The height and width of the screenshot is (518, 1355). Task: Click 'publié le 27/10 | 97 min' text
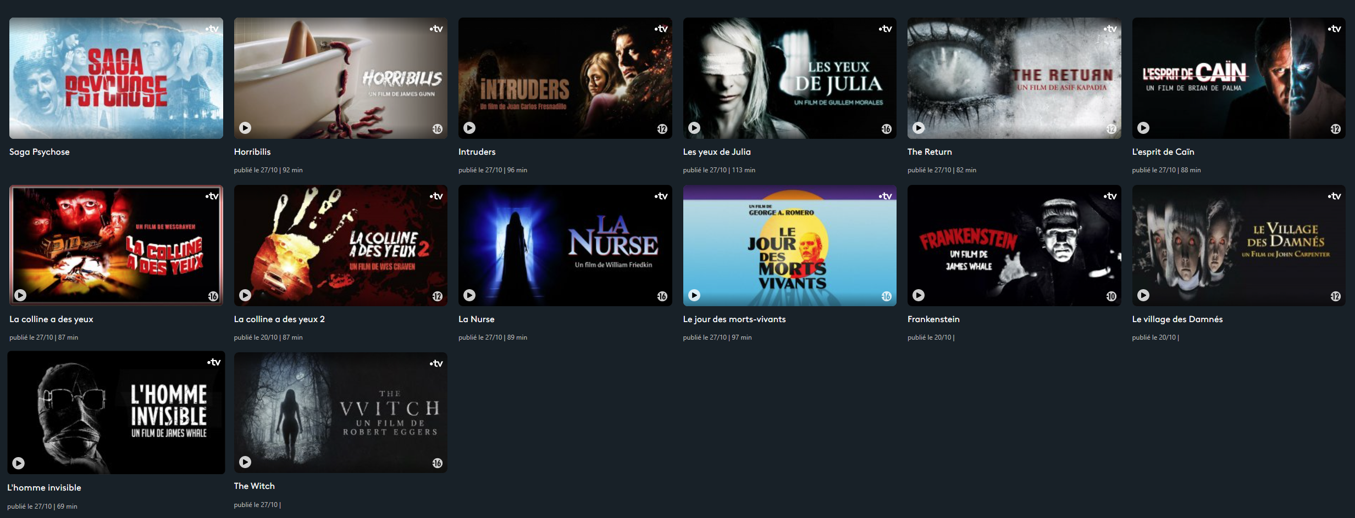tap(717, 337)
